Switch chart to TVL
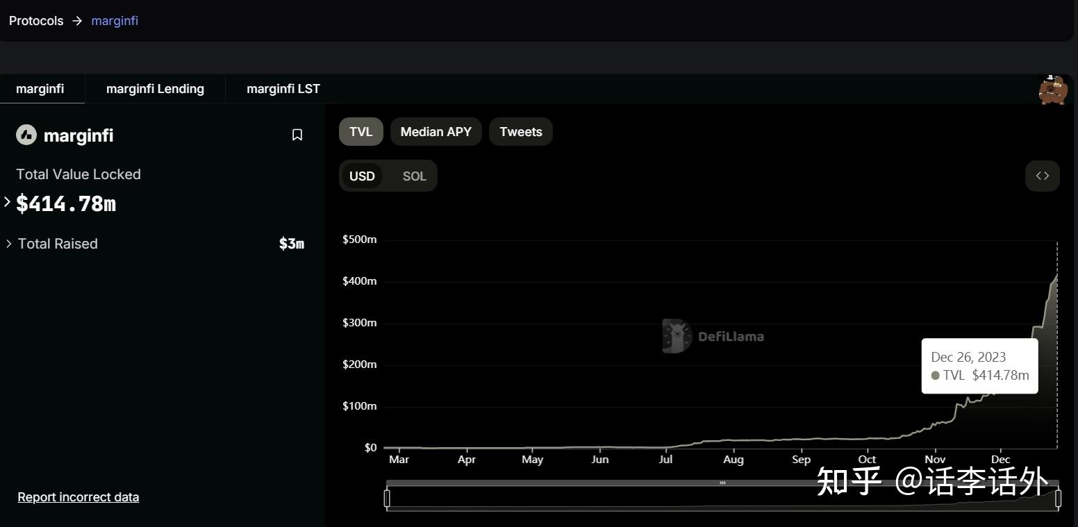 361,131
